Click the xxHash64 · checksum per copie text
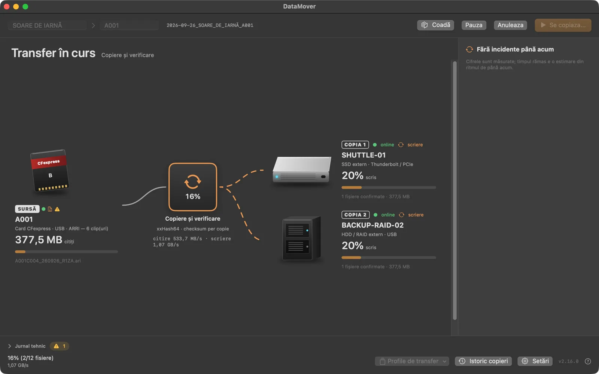This screenshot has height=374, width=599. point(193,229)
